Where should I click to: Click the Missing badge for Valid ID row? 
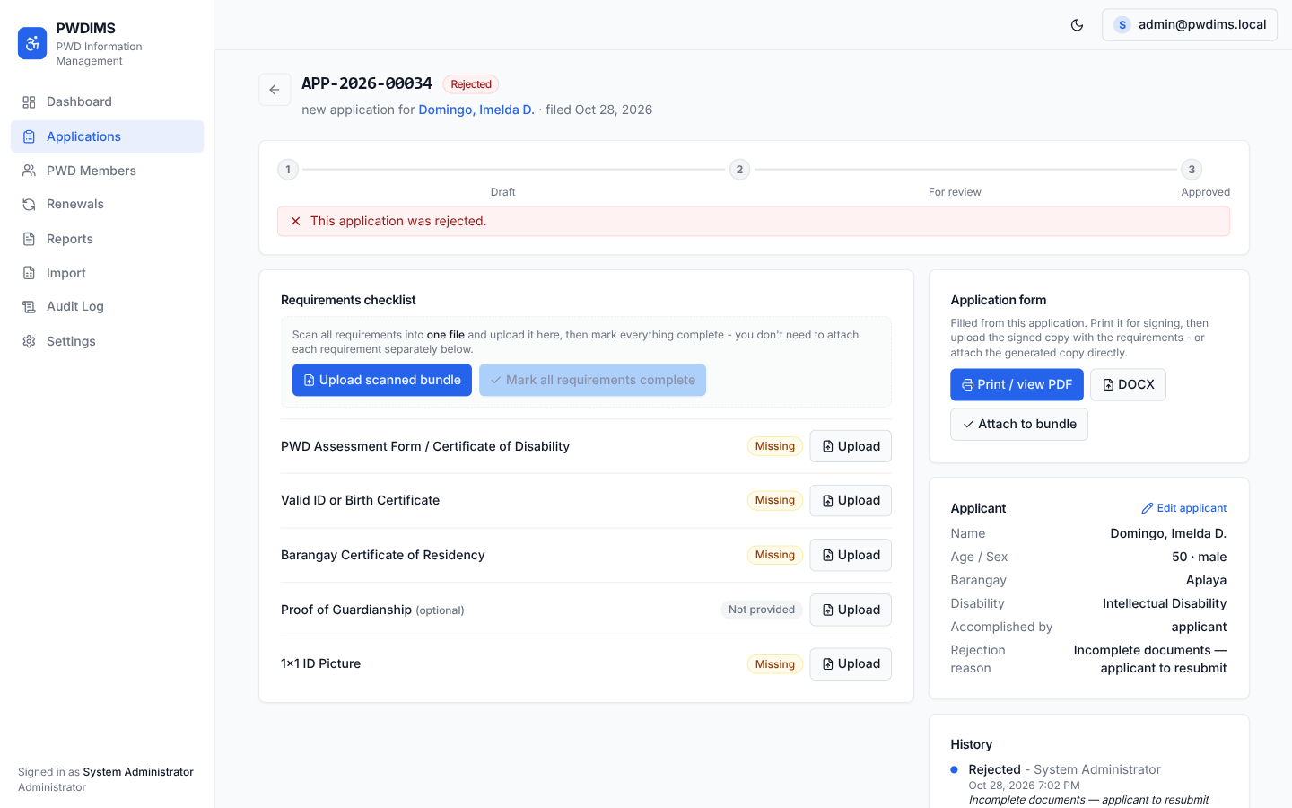tap(775, 500)
